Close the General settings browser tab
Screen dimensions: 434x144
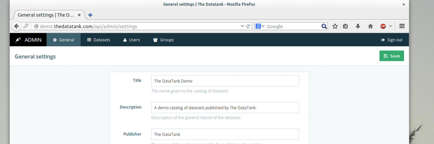pos(79,15)
